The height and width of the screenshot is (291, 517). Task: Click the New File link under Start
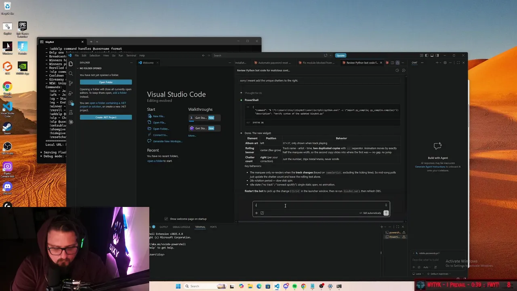tap(158, 116)
